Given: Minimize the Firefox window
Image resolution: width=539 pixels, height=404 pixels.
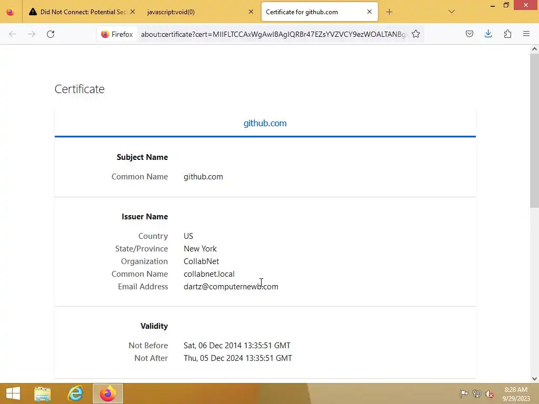Looking at the screenshot, I should (x=493, y=5).
